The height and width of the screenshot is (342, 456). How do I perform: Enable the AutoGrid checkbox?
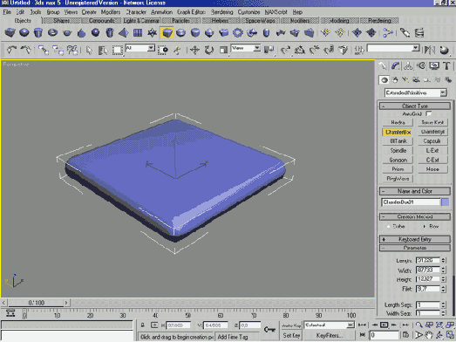[429, 113]
